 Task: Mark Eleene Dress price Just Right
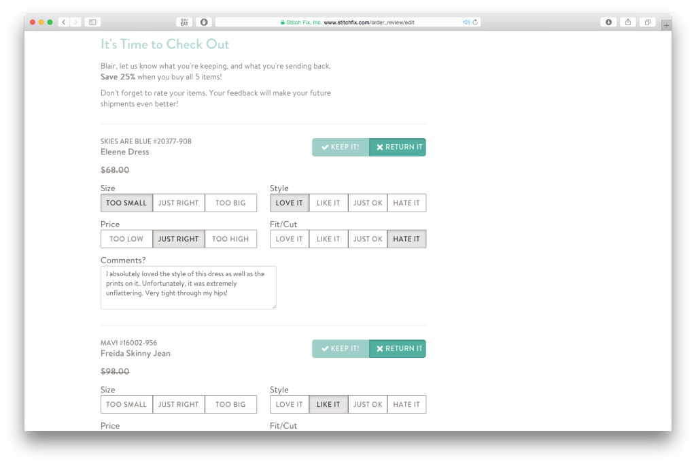click(179, 239)
